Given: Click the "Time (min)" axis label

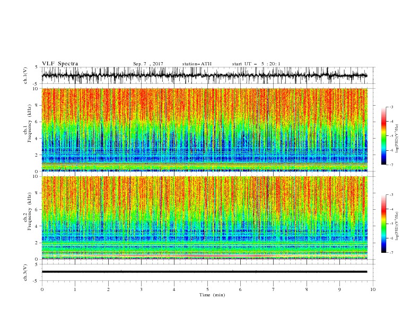Looking at the screenshot, I should pyautogui.click(x=212, y=295).
